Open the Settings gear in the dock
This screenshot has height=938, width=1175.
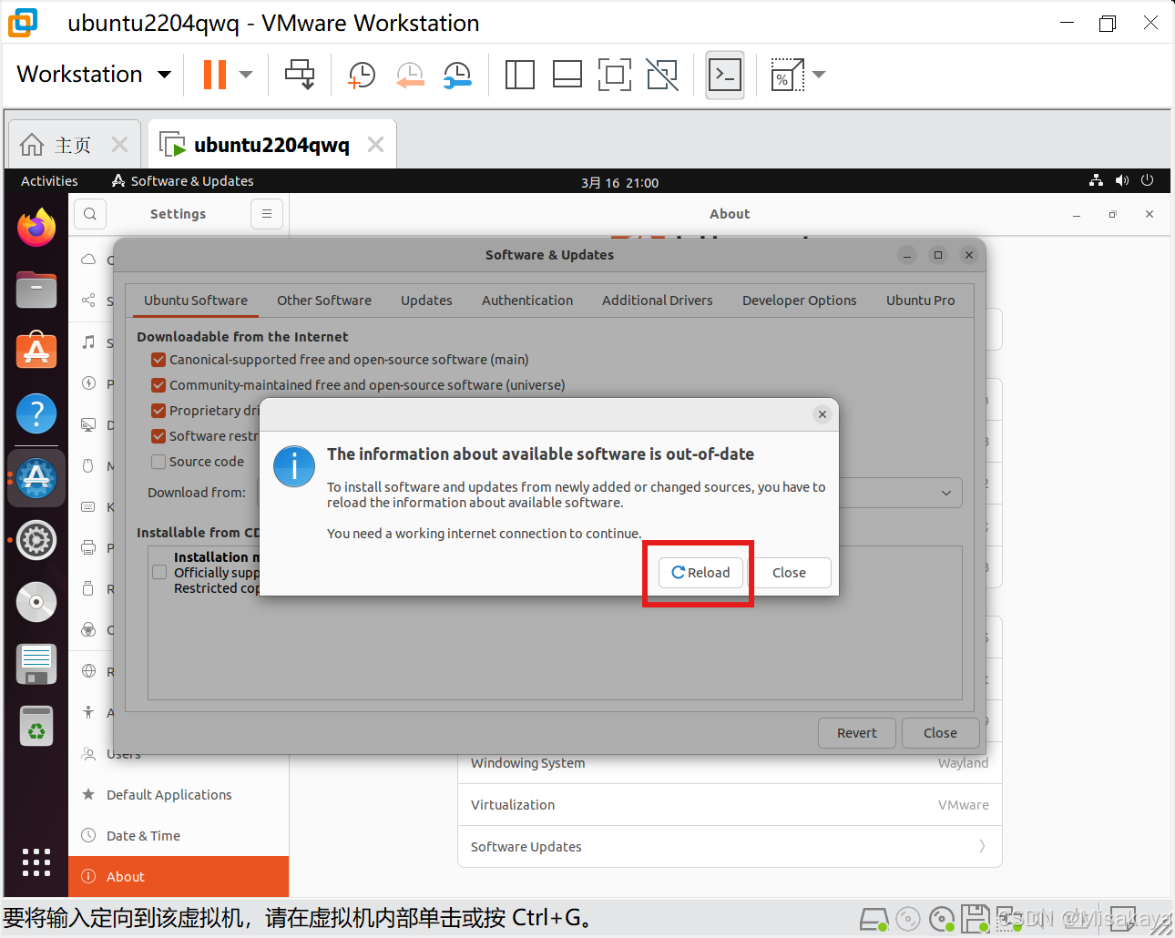36,540
